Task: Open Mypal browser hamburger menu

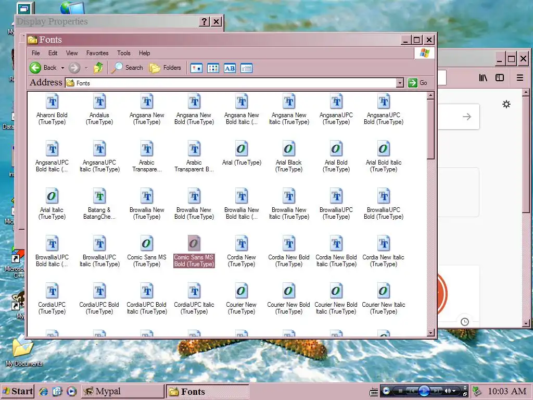Action: coord(520,78)
